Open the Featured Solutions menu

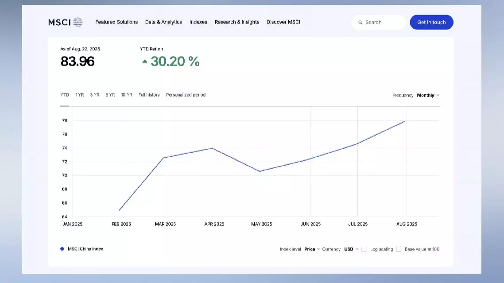(116, 22)
